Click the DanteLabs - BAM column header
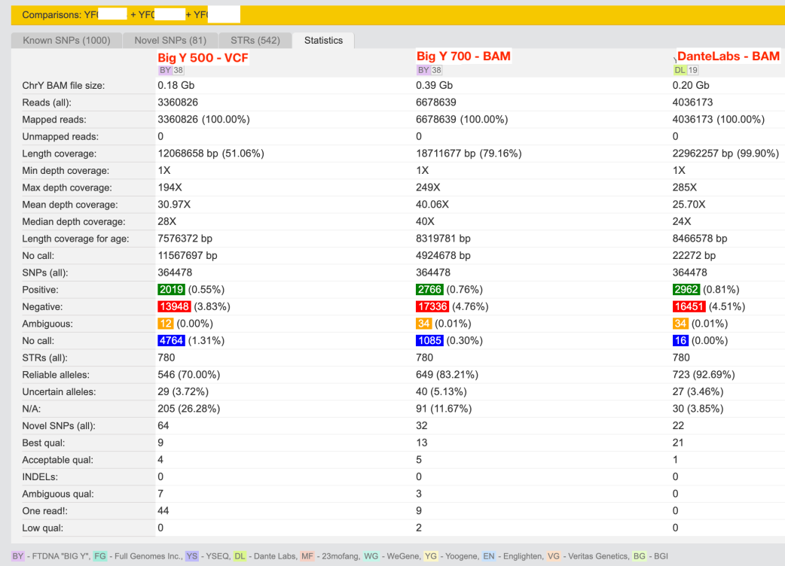Image resolution: width=785 pixels, height=566 pixels. pyautogui.click(x=728, y=56)
